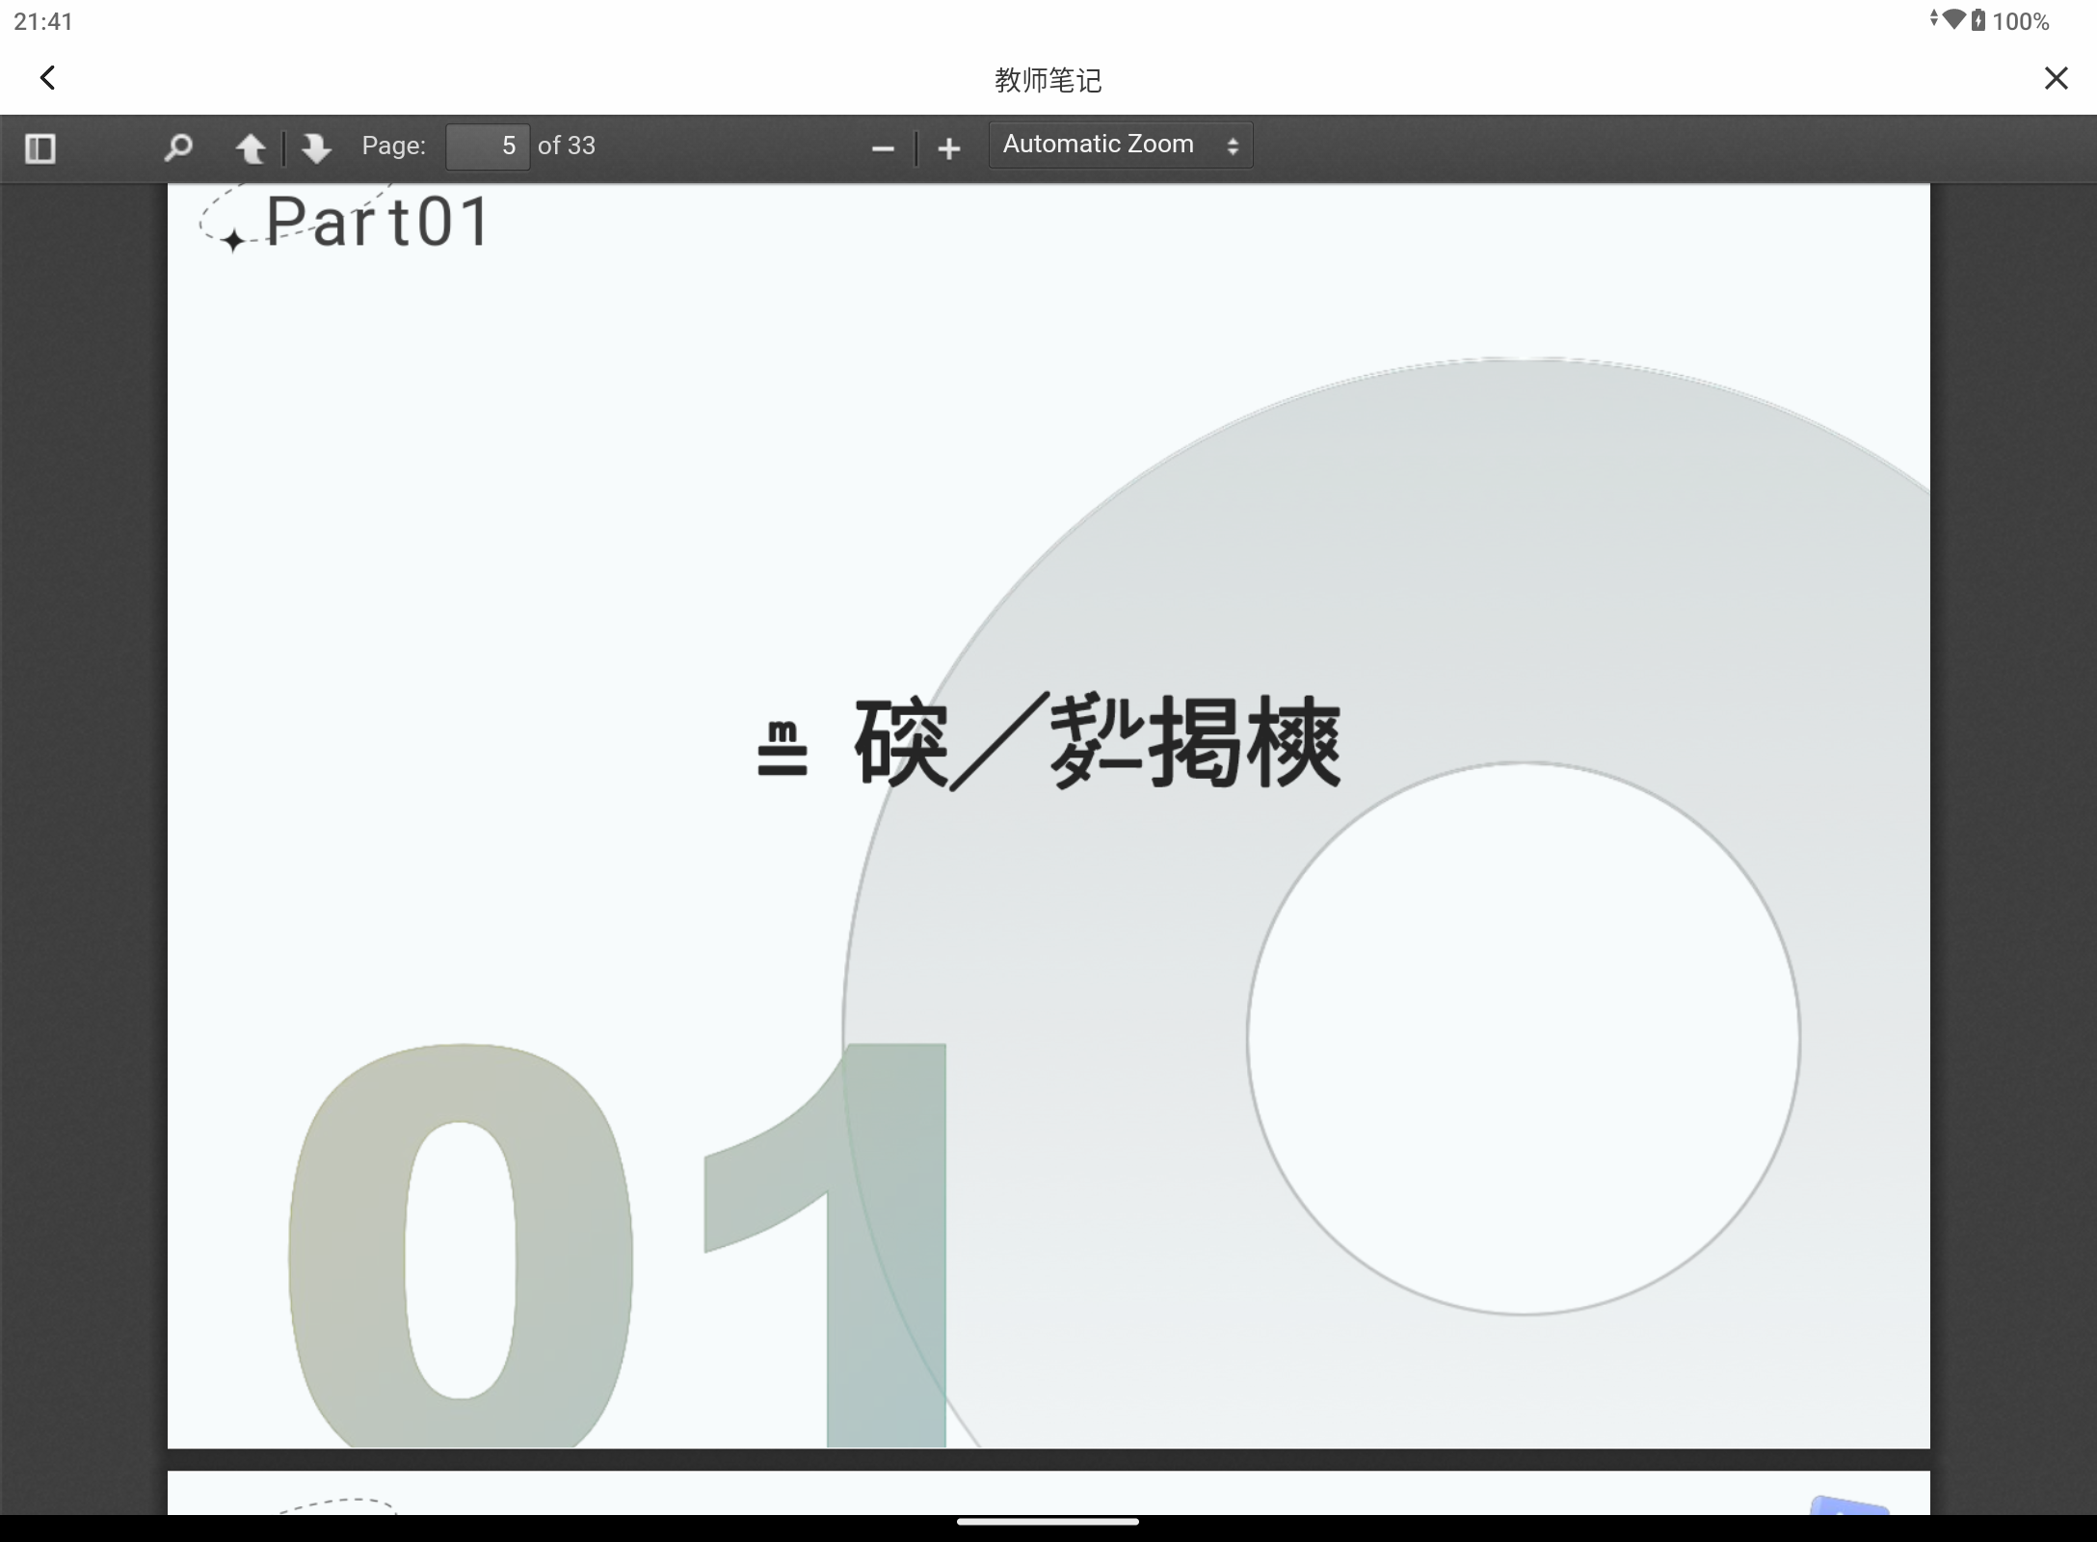This screenshot has width=2097, height=1542.
Task: Tap the next page preview below
Action: 1048,1493
